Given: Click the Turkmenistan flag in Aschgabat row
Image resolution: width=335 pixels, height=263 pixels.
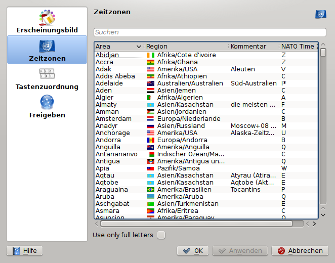Looking at the screenshot, I should point(150,204).
